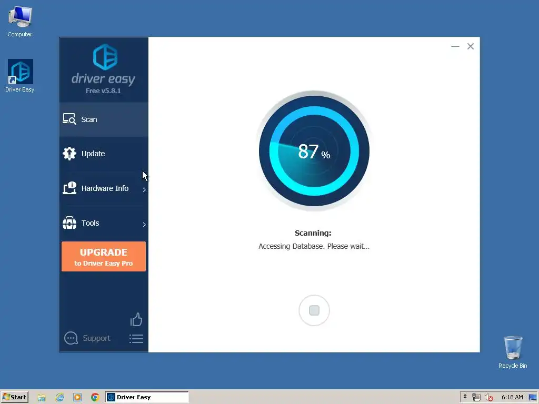Click the Tools toolbox icon
539x404 pixels.
(x=69, y=223)
